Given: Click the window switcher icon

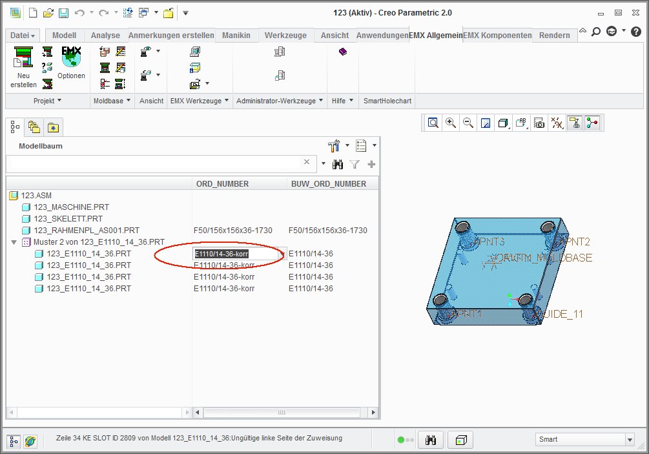Looking at the screenshot, I should click(x=143, y=13).
